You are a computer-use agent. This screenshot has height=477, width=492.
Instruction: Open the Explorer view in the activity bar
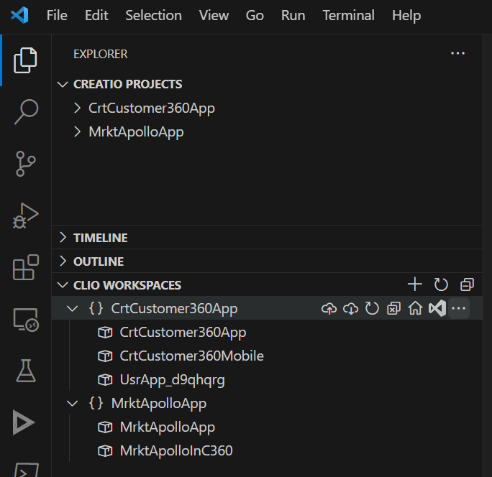click(x=25, y=60)
